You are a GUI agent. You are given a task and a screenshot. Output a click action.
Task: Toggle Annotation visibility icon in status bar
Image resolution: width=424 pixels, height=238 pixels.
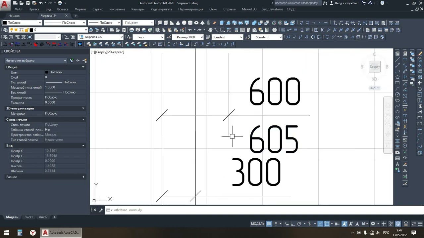coord(344,224)
